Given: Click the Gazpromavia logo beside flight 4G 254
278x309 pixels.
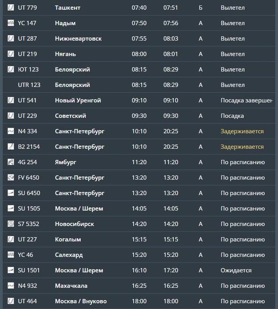Looking at the screenshot, I should coord(11,162).
